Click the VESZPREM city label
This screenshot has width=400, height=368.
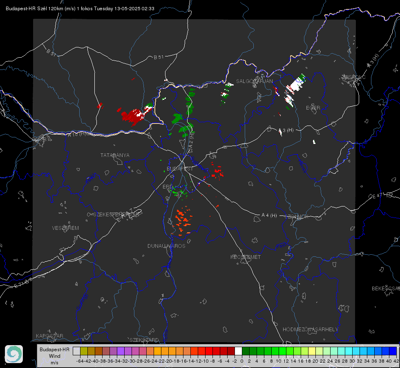coord(65,228)
